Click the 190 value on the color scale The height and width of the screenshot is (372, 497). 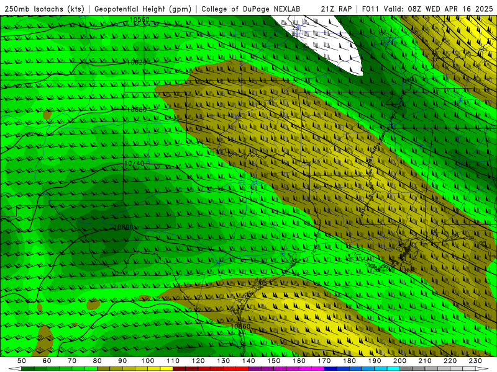click(x=375, y=361)
